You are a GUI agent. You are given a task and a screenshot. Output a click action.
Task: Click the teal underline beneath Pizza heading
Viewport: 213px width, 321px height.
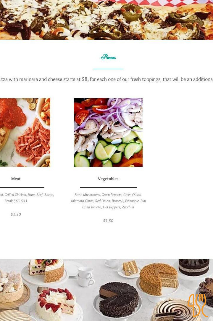coord(108,69)
